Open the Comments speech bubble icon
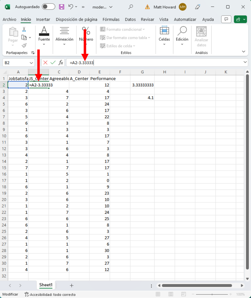The image size is (251, 298). coord(226,19)
